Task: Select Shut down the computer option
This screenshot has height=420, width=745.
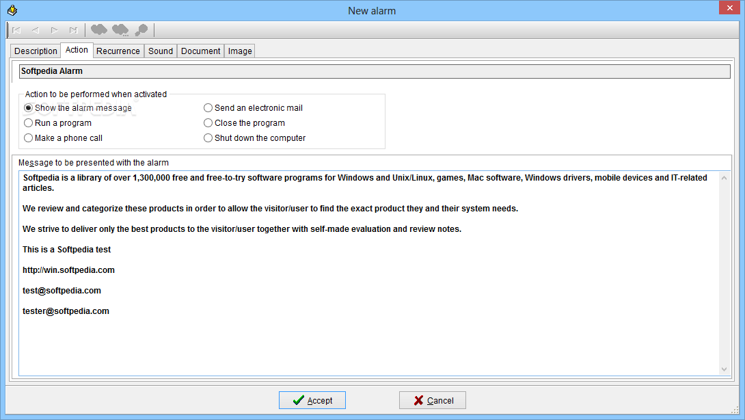Action: (x=255, y=138)
